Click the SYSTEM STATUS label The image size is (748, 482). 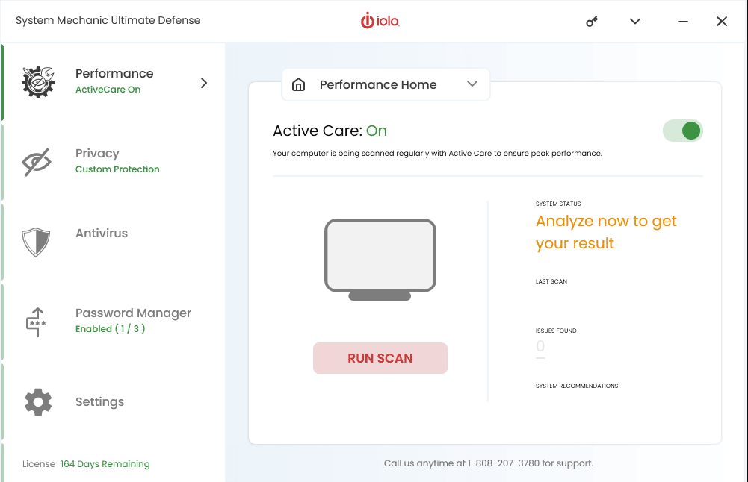[x=558, y=204]
